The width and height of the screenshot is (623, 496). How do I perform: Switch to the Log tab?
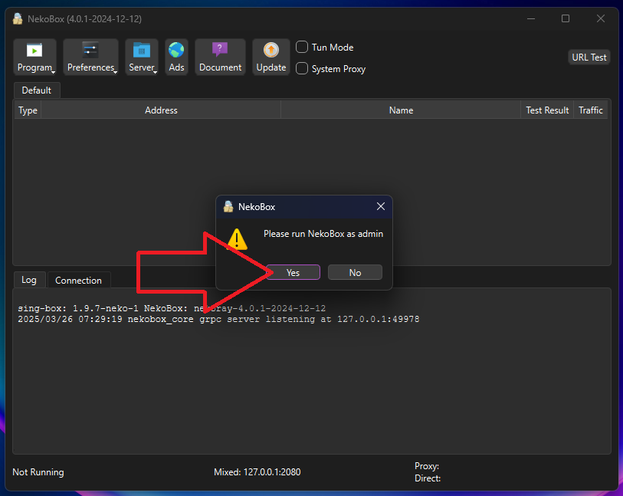(29, 280)
